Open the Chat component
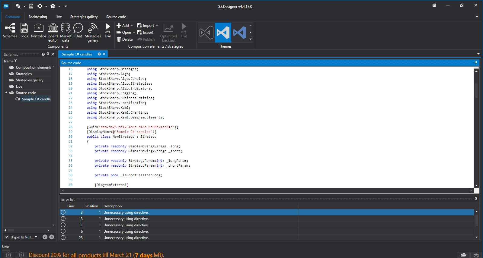This screenshot has width=483, height=258. (x=78, y=31)
